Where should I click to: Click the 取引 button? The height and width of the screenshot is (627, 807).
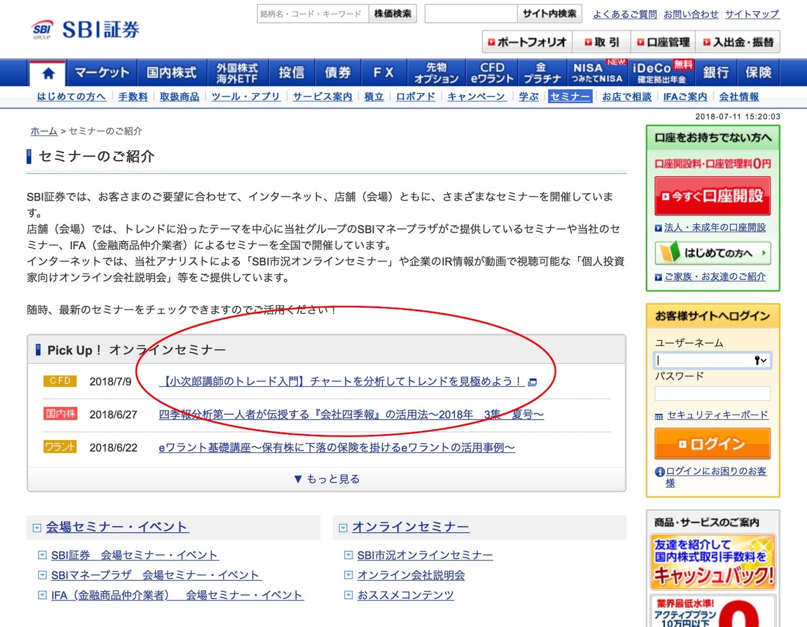[601, 42]
